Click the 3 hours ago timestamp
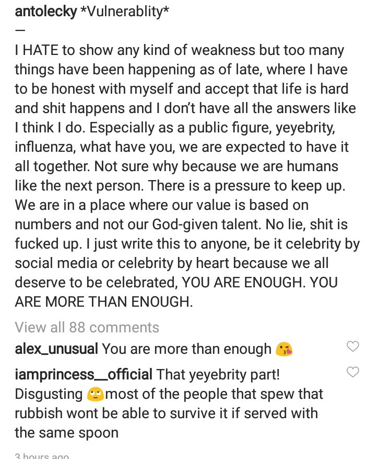 pos(42,455)
